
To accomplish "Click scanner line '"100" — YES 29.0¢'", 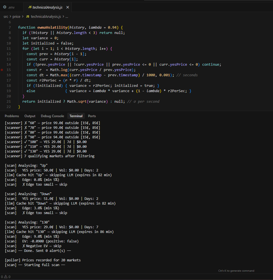I will [46, 142].
